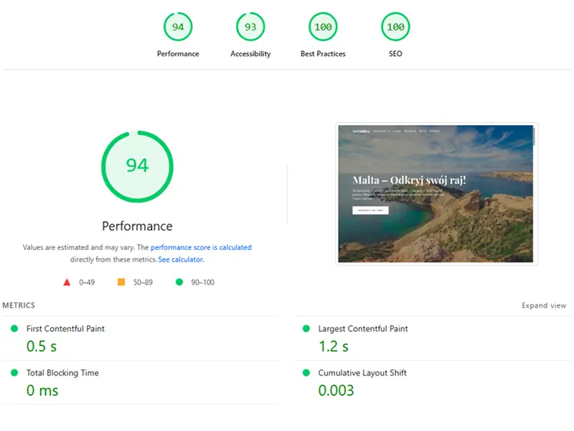Expand the Largest Contentful Paint metric
574x431 pixels.
tap(363, 328)
